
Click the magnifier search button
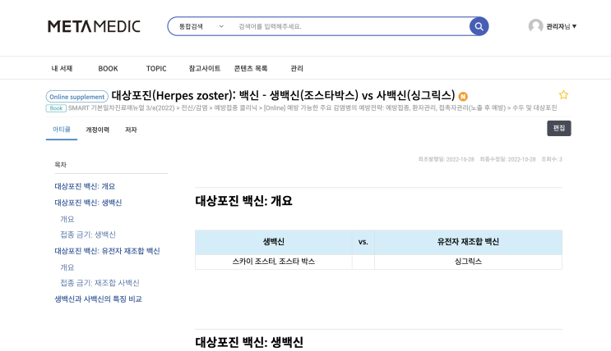tap(479, 26)
